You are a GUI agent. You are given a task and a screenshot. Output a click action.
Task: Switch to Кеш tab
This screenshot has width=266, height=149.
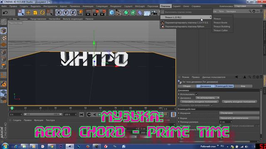[243, 86]
